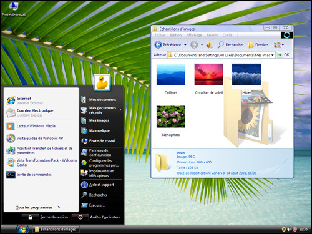Select the Hiver image thumbnail
This screenshot has height=234, width=312.
(246, 74)
